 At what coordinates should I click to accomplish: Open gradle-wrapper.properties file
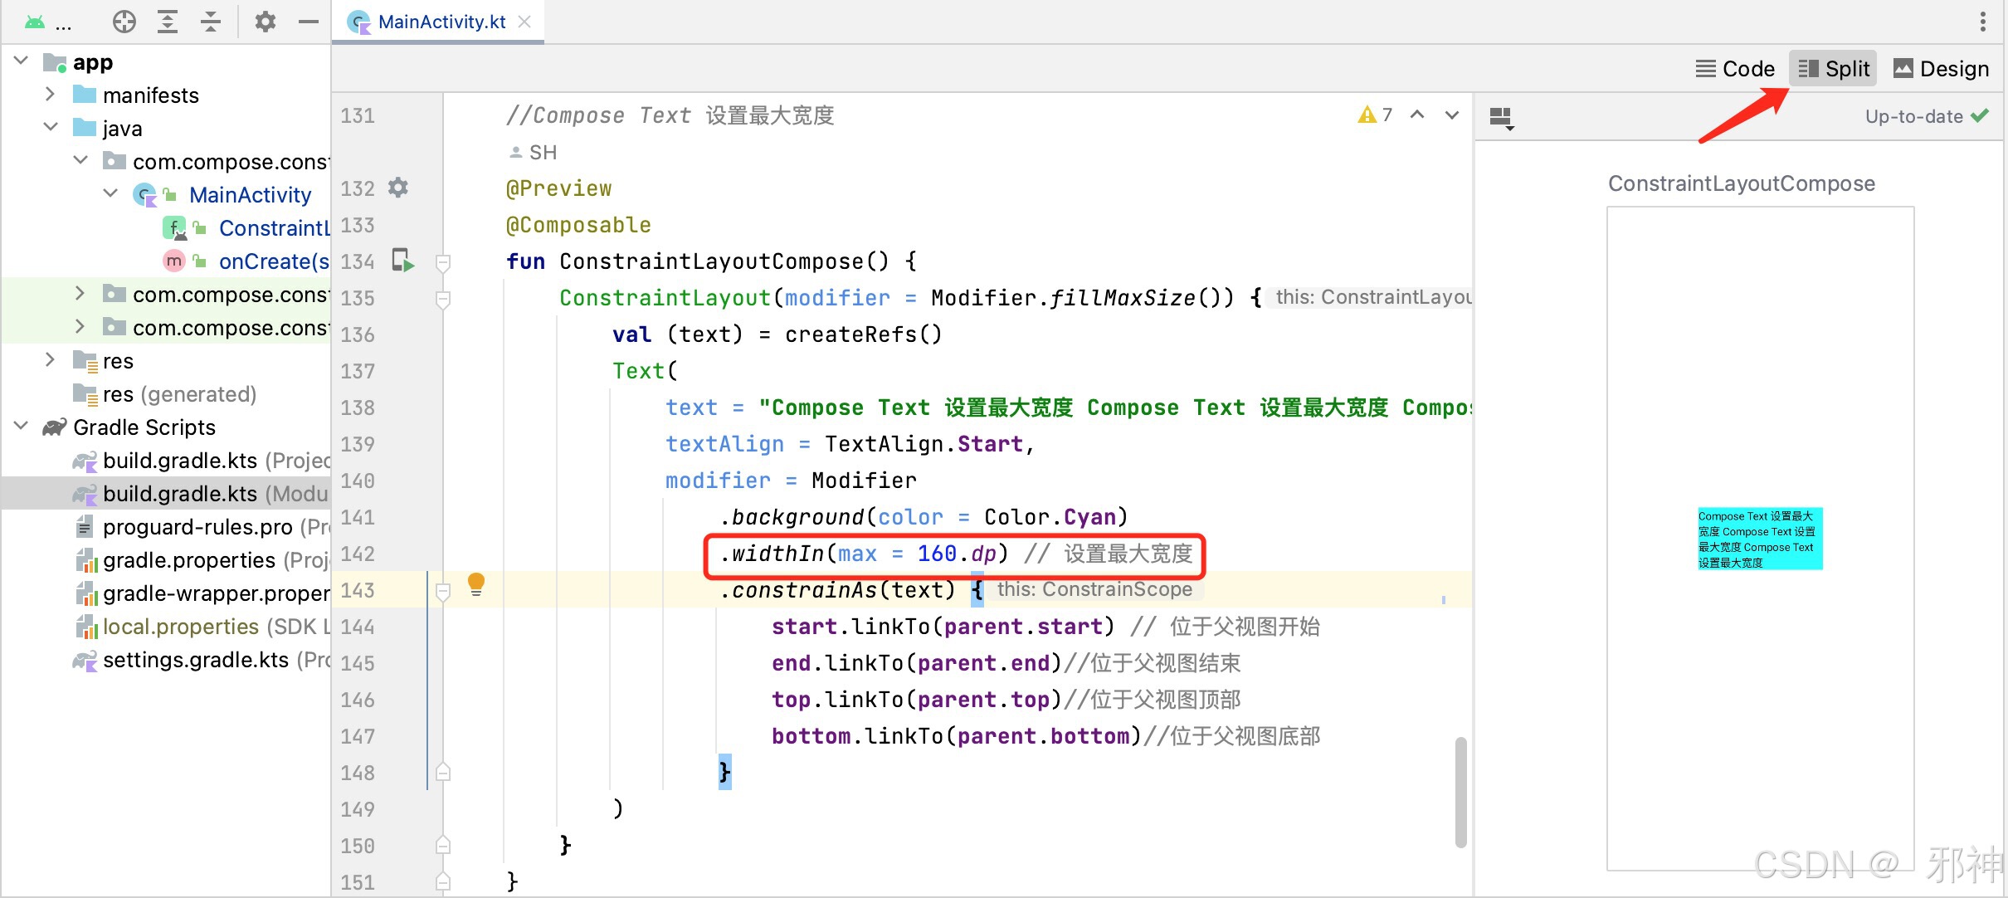tap(216, 593)
